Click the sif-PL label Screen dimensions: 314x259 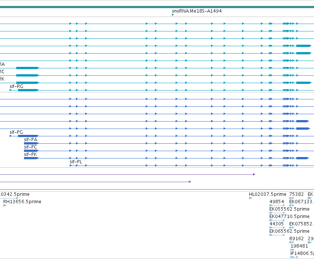(x=76, y=162)
